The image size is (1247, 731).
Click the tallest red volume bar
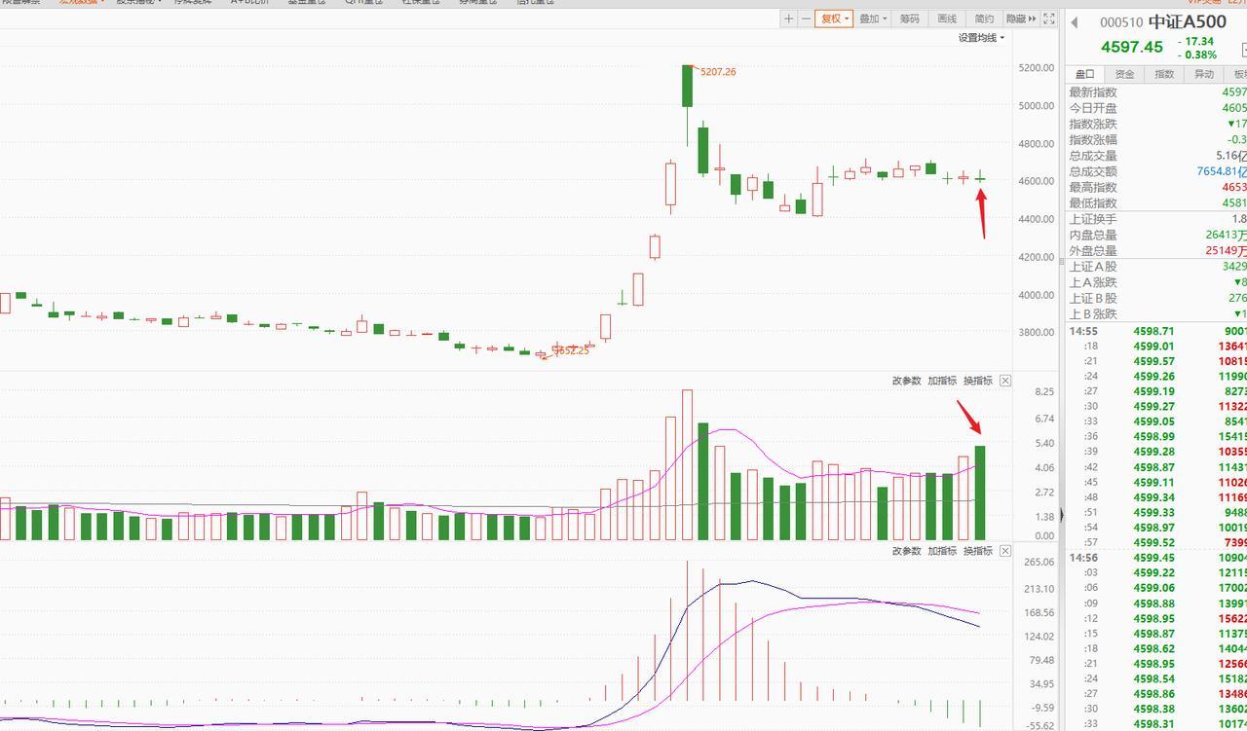point(687,465)
